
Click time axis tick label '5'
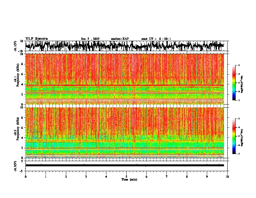click(126, 177)
